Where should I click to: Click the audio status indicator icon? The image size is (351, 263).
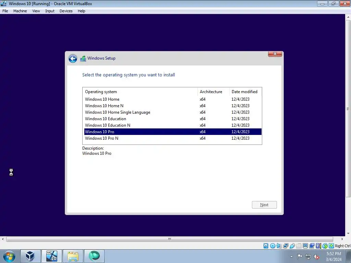click(x=279, y=246)
